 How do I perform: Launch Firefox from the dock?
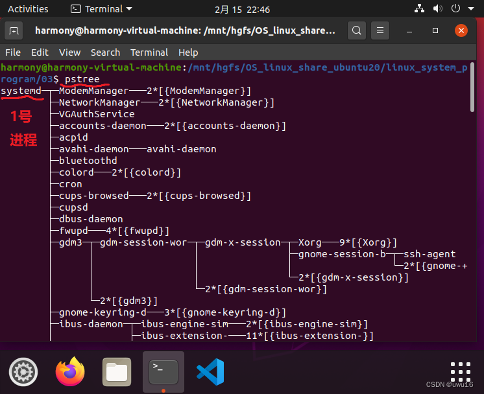(x=70, y=371)
